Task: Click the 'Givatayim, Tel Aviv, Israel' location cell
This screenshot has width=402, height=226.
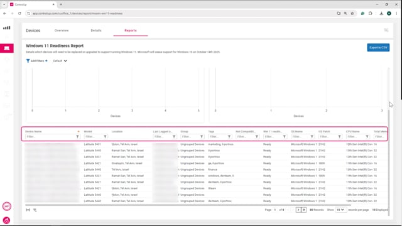Action: [127, 163]
